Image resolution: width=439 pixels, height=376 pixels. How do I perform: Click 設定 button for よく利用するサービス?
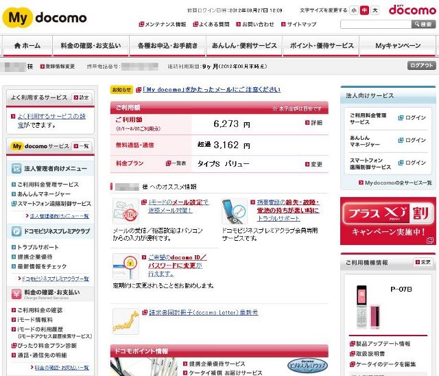[81, 97]
